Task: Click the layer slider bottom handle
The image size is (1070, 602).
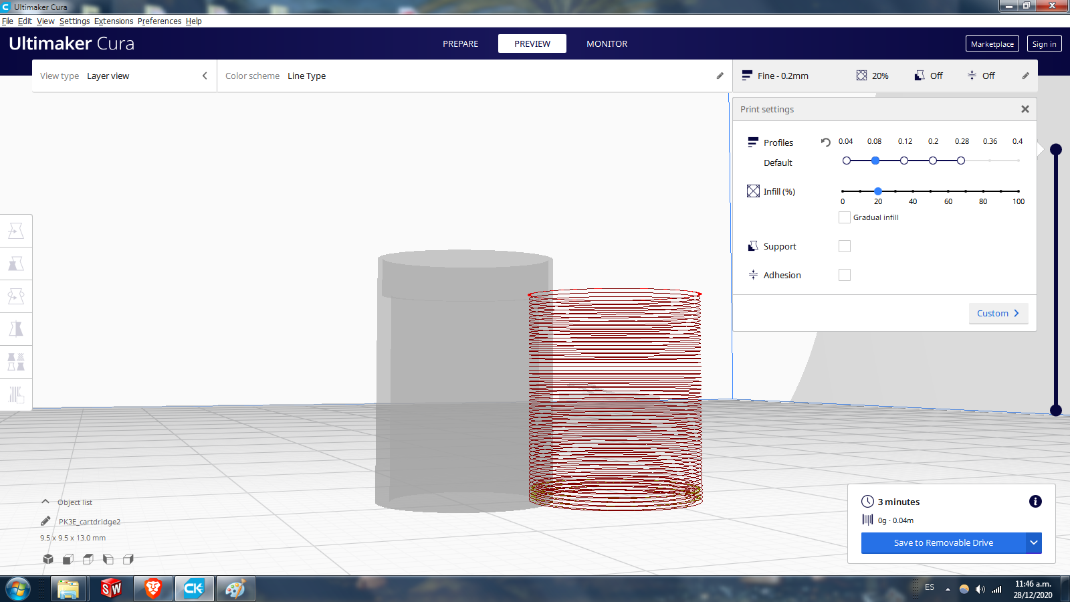Action: [x=1056, y=410]
